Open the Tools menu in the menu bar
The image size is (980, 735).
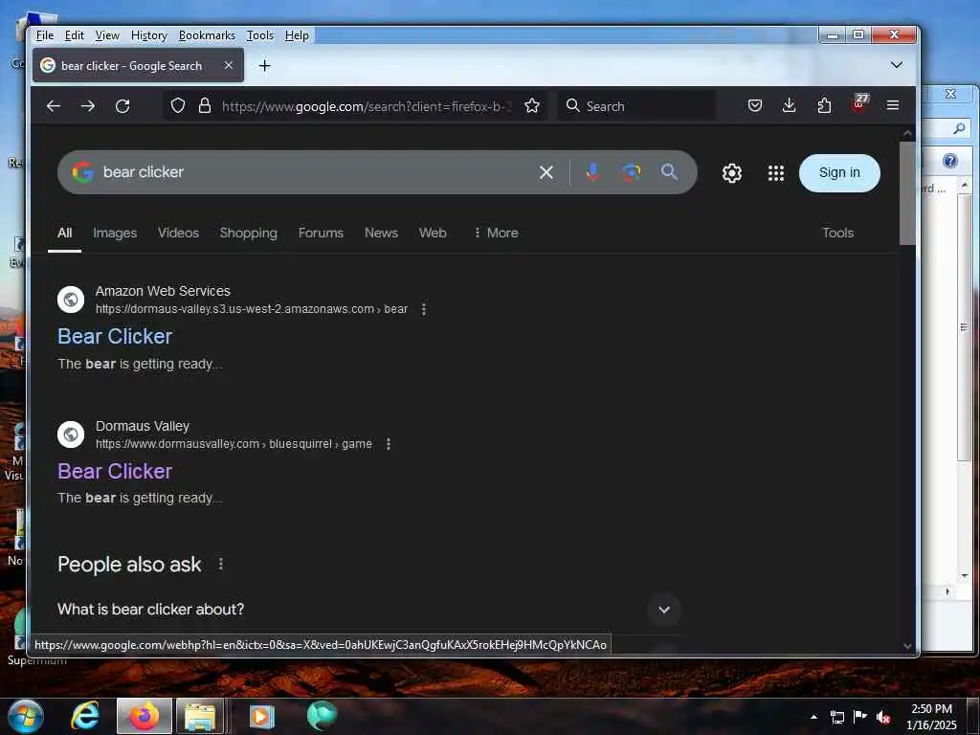[260, 35]
